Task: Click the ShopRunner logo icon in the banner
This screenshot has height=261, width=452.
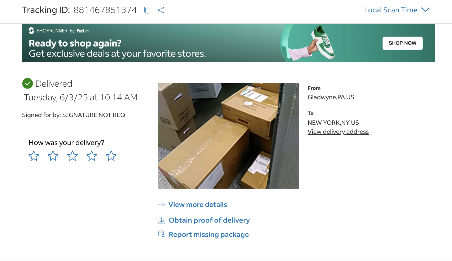Action: [x=32, y=31]
